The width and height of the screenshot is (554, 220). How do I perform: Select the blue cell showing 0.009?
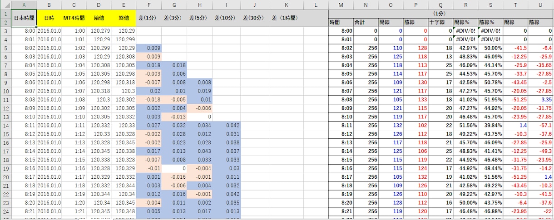coord(148,49)
